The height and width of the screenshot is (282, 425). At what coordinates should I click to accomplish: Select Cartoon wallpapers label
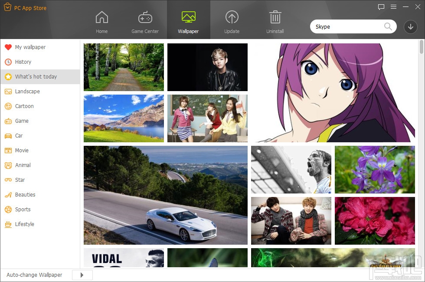[x=24, y=106]
